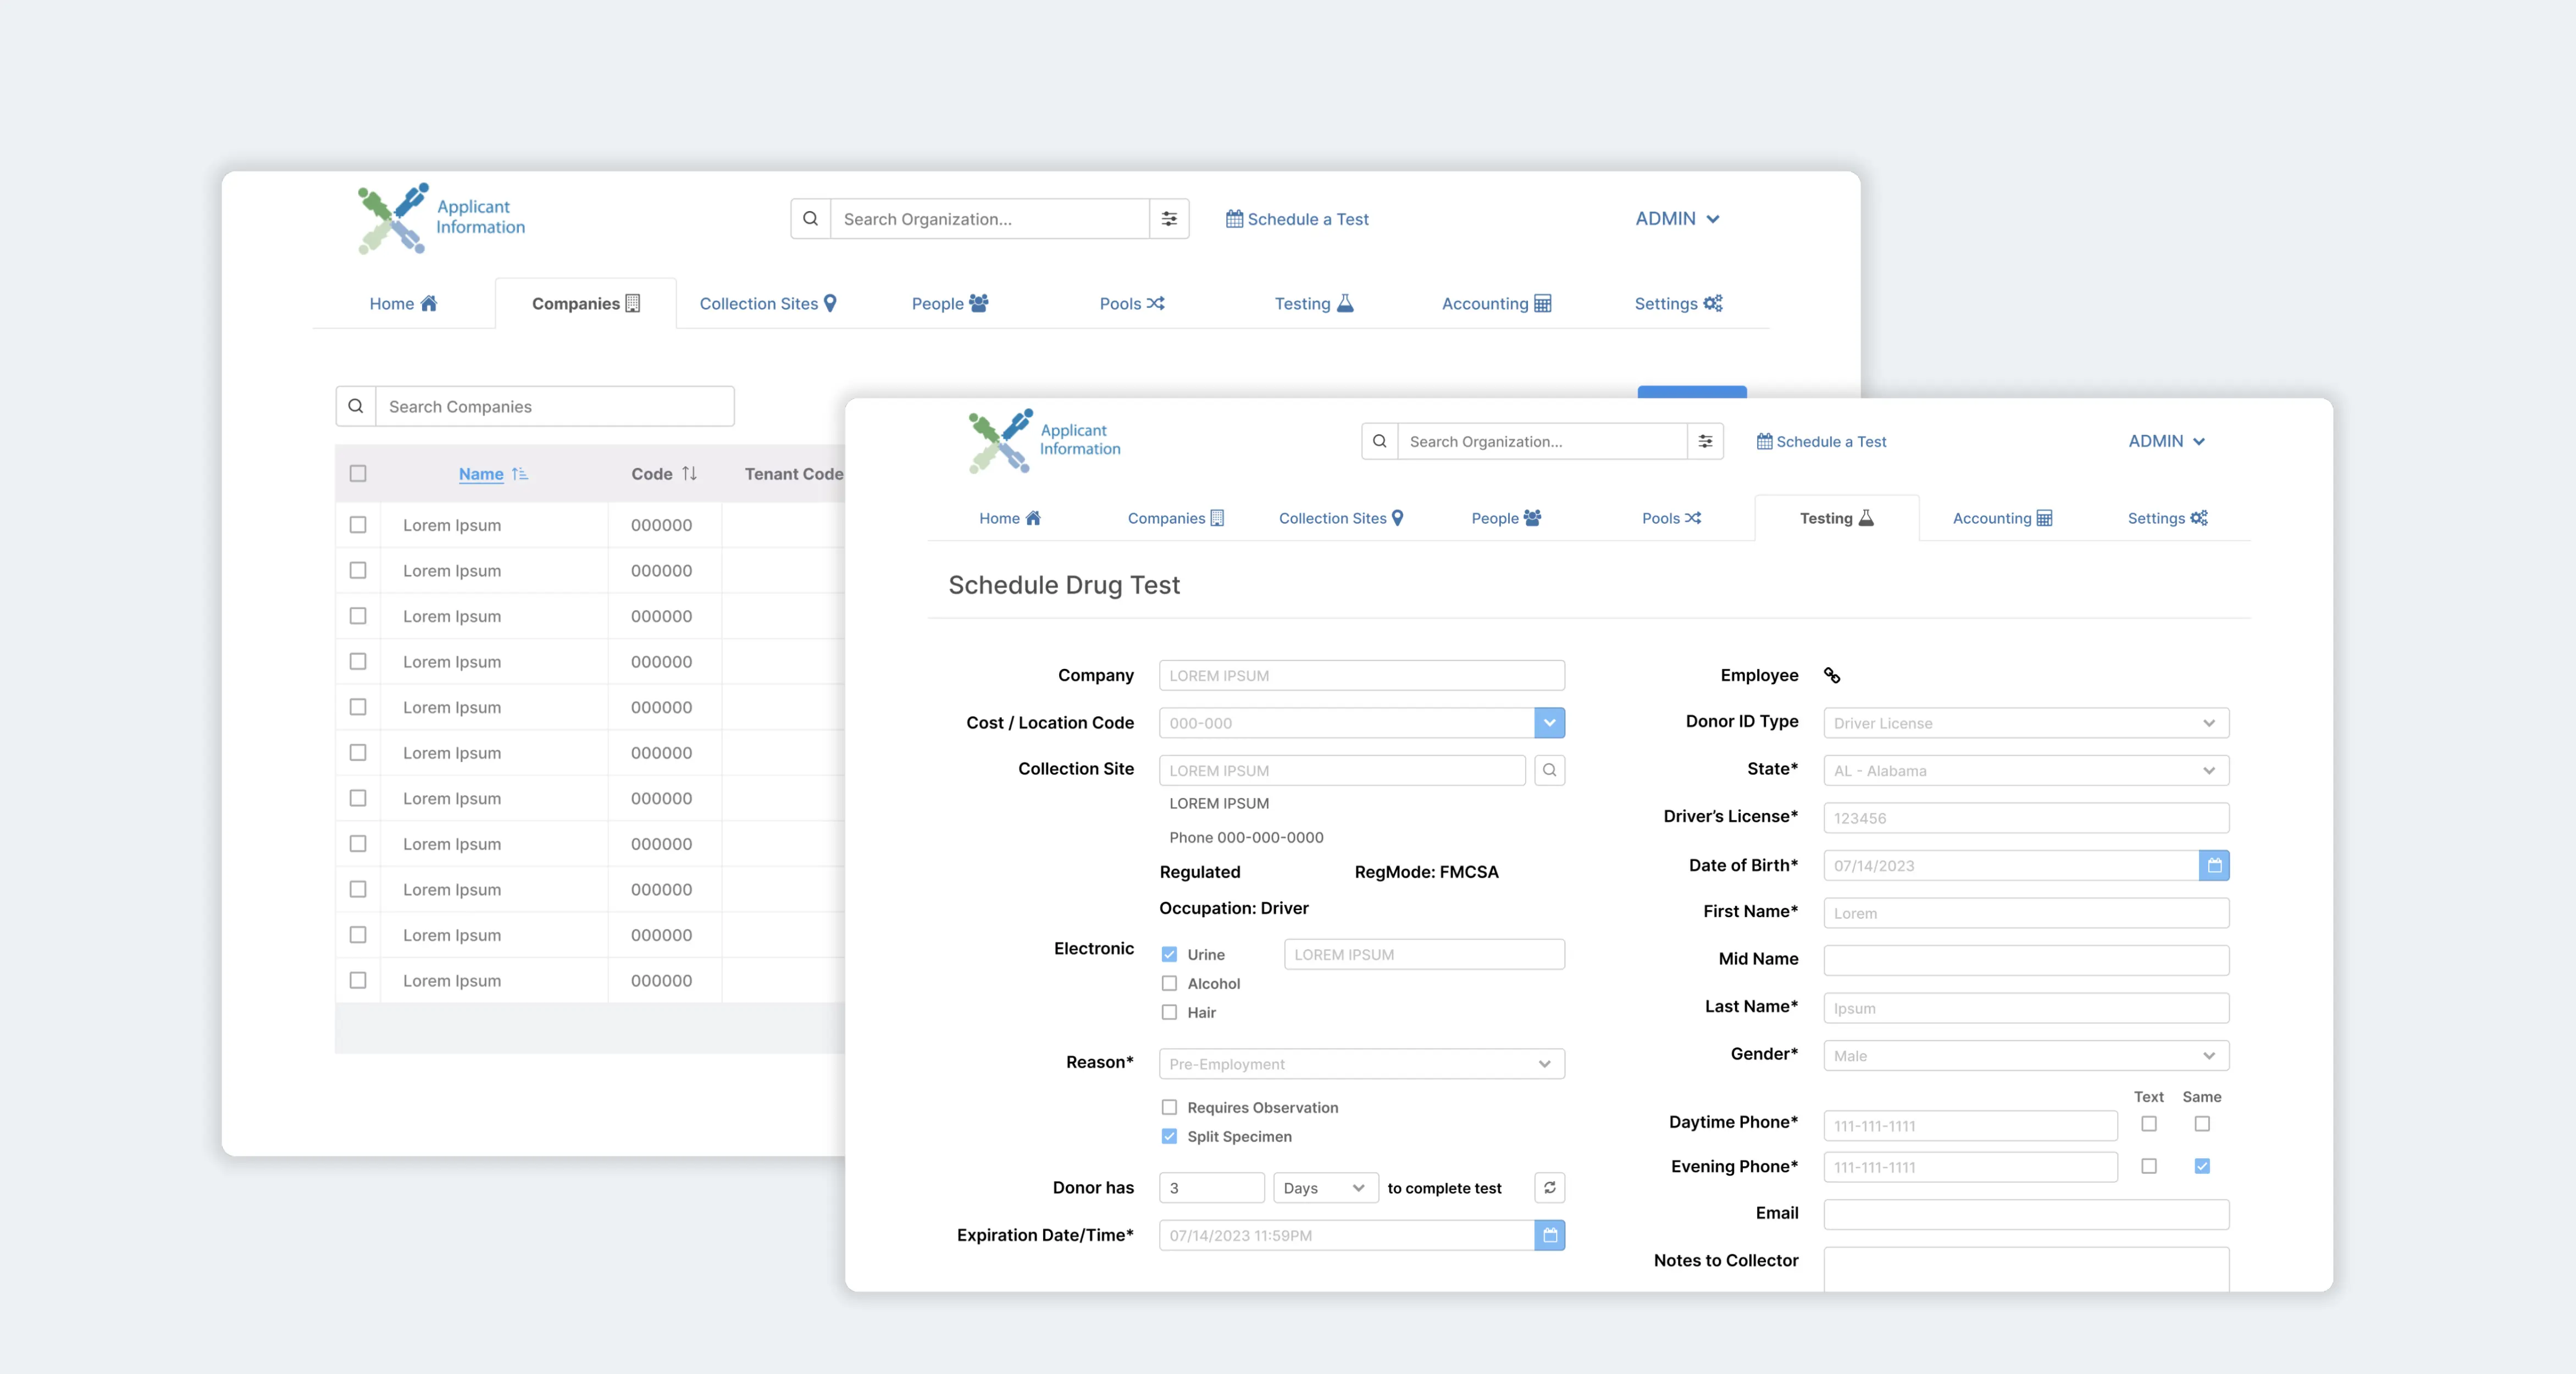Image resolution: width=2576 pixels, height=1374 pixels.
Task: Click Company input field
Action: coord(1361,675)
